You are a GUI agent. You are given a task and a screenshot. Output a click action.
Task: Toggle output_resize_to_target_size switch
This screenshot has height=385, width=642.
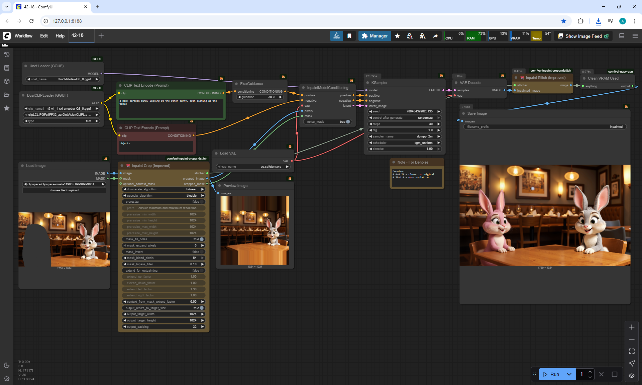pos(202,308)
